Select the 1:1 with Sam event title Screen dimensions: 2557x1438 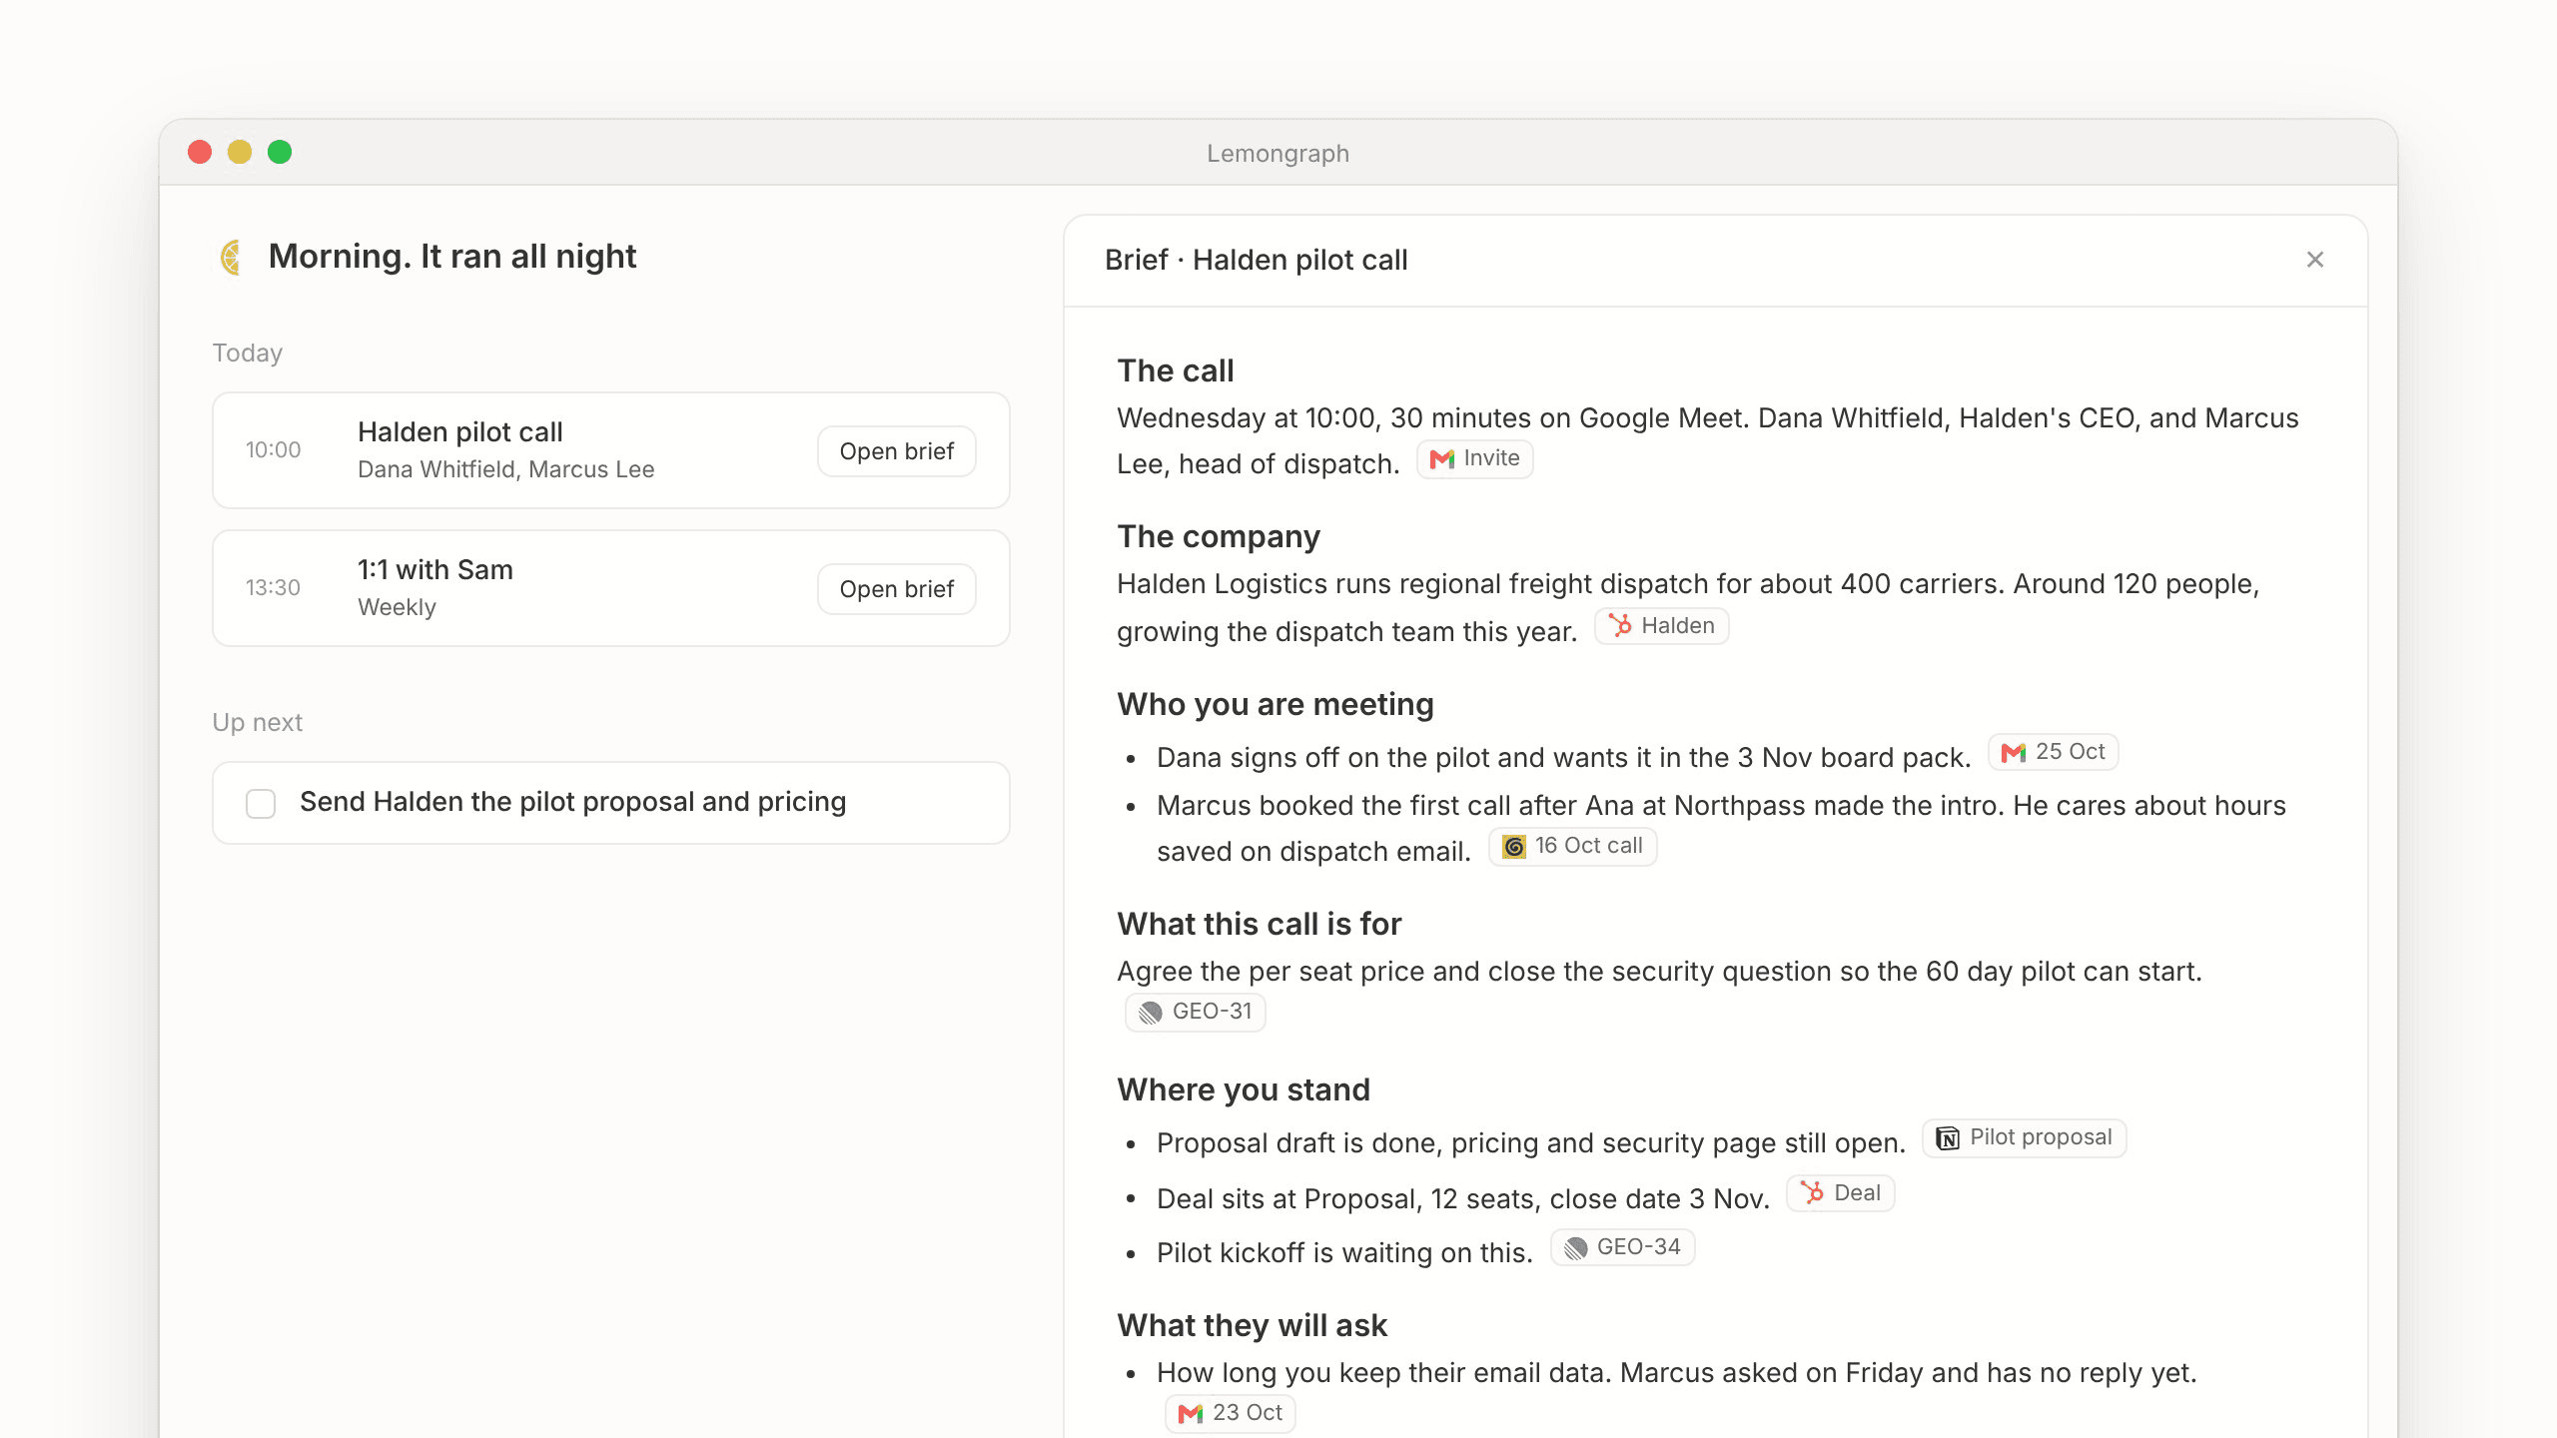(434, 569)
